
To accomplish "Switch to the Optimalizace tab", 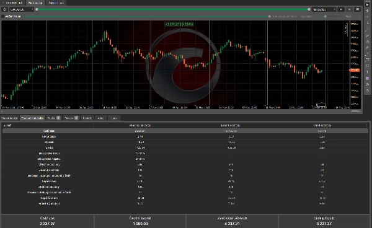I will 56,3.
